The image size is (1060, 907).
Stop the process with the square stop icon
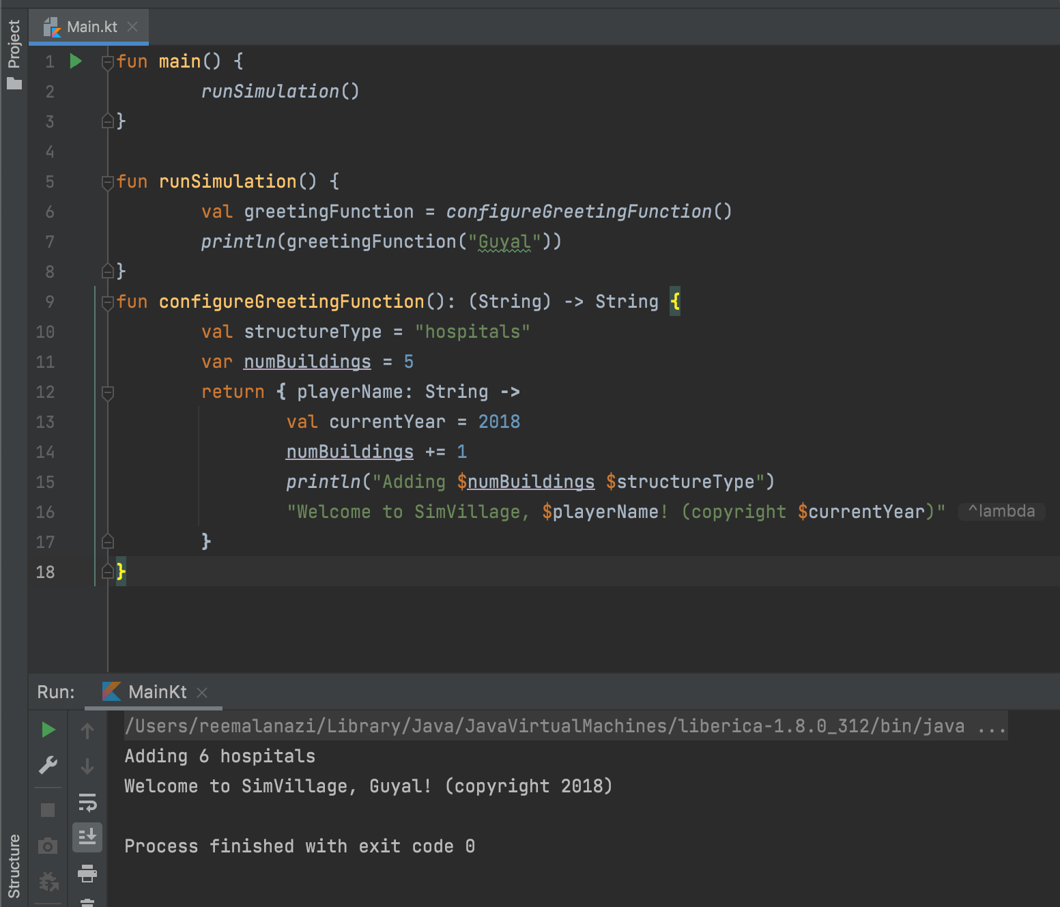(x=48, y=809)
